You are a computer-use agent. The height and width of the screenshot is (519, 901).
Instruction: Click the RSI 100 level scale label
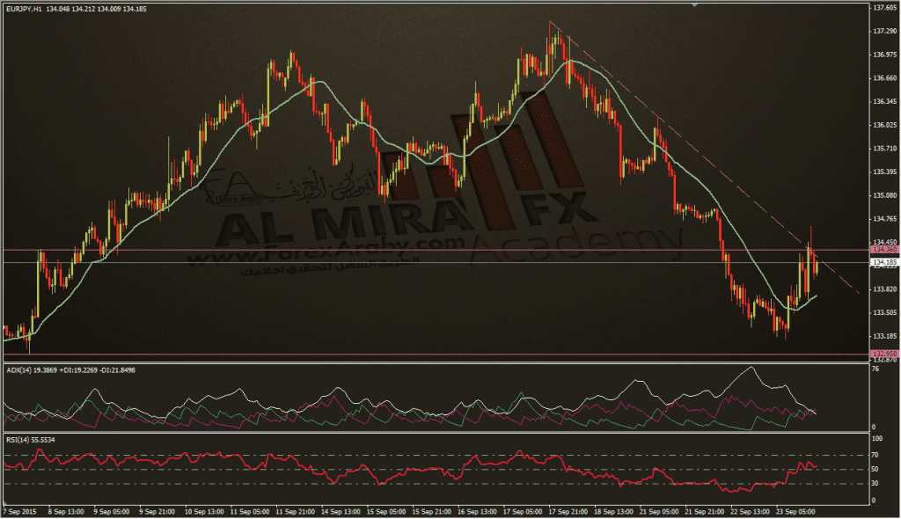(x=877, y=439)
